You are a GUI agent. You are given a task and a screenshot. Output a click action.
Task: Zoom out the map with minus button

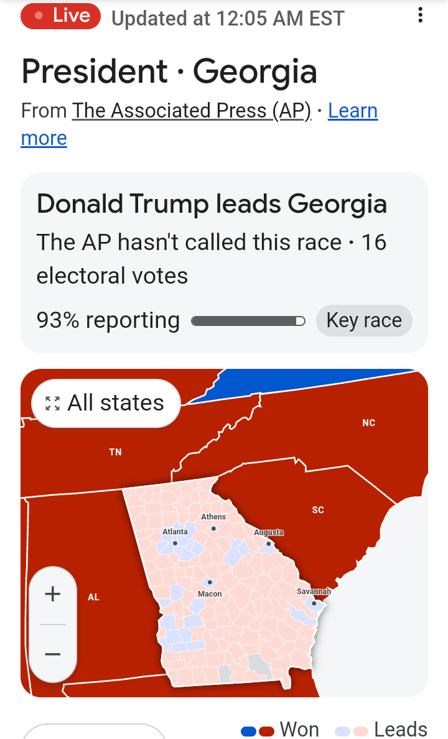pos(53,654)
